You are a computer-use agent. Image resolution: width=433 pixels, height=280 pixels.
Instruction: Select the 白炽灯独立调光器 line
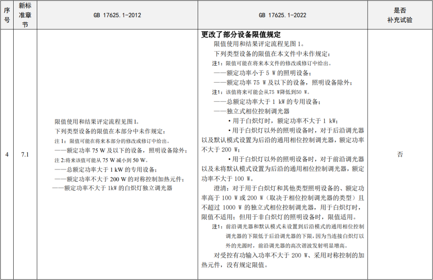112,188
